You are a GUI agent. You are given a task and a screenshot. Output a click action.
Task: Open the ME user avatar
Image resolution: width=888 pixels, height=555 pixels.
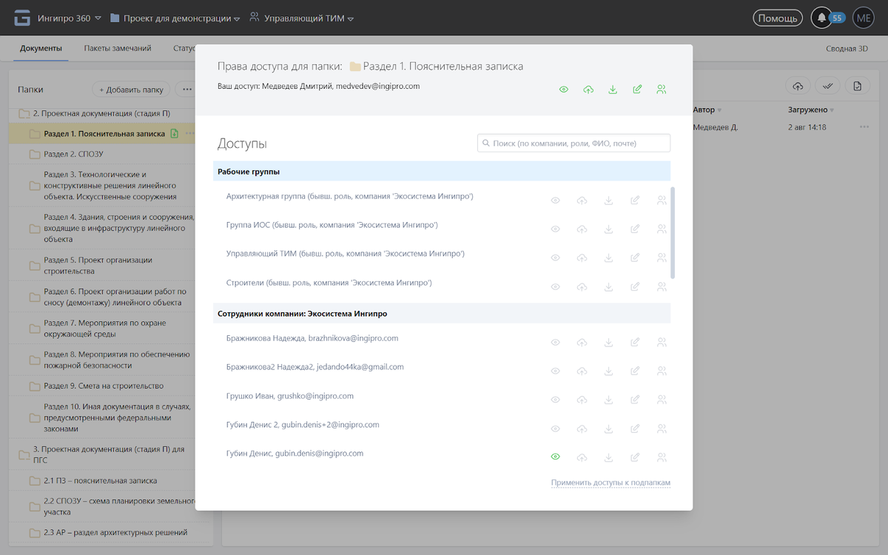864,18
